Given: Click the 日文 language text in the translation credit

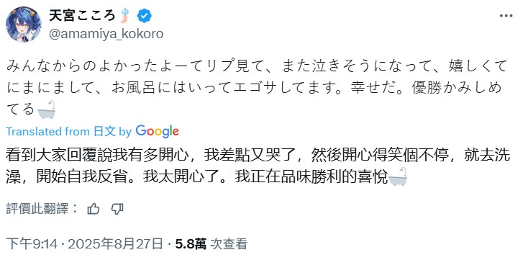Looking at the screenshot, I should pos(104,132).
